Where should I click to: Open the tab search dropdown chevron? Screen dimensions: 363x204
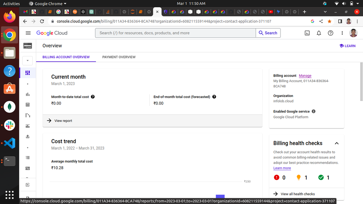pyautogui.click(x=325, y=12)
